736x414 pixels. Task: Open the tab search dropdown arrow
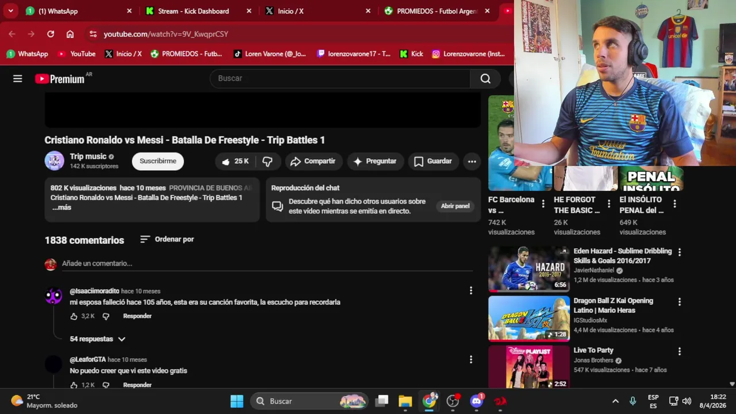10,11
